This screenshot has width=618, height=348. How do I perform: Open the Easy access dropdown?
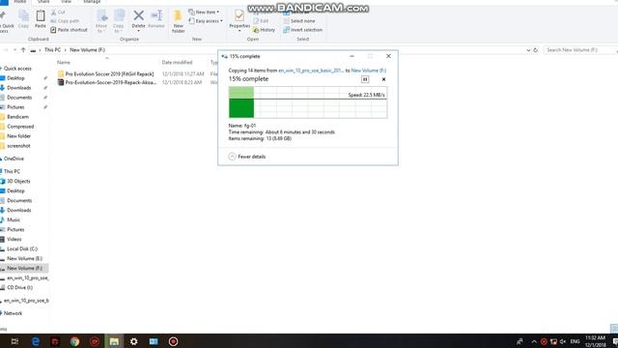tap(206, 21)
